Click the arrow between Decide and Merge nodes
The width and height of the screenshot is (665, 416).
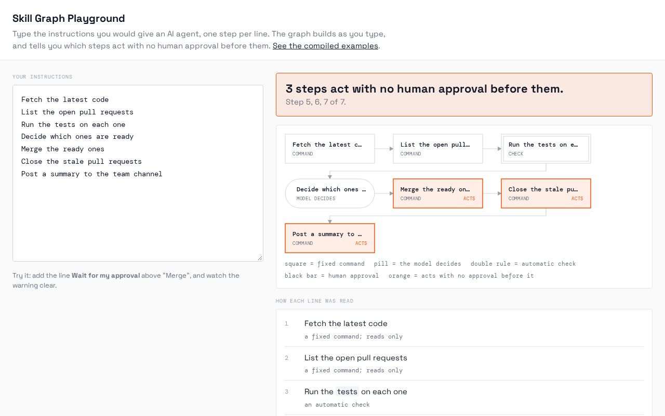[384, 193]
